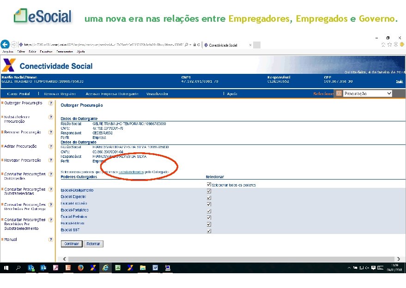The height and width of the screenshot is (288, 406).
Task: Open Windows search from the taskbar
Action: (x=18, y=268)
